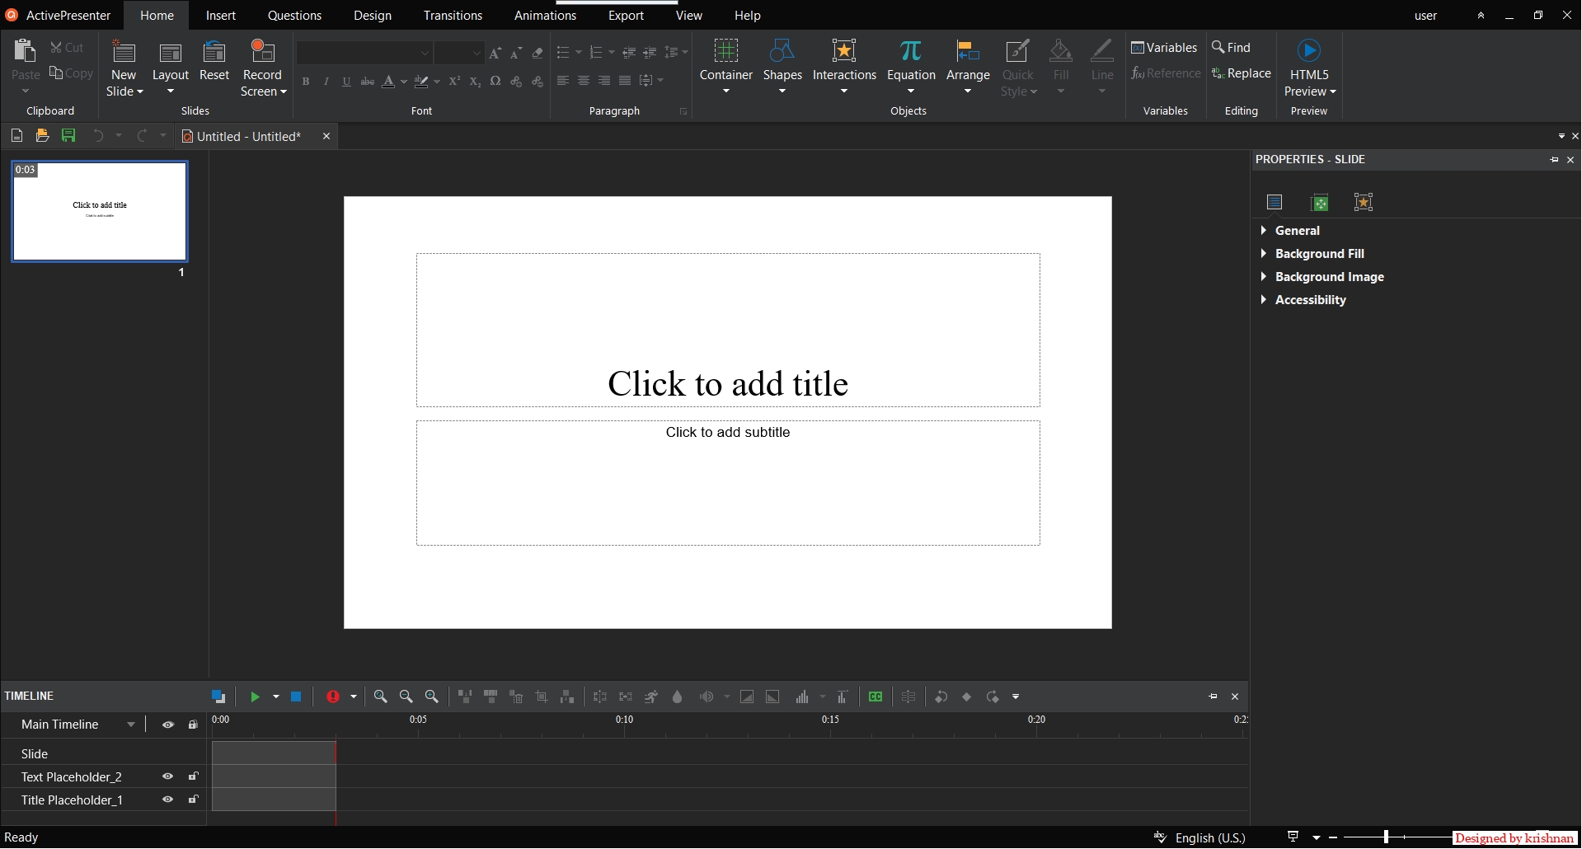Increase font size with grow font icon
This screenshot has height=849, width=1582.
[495, 54]
